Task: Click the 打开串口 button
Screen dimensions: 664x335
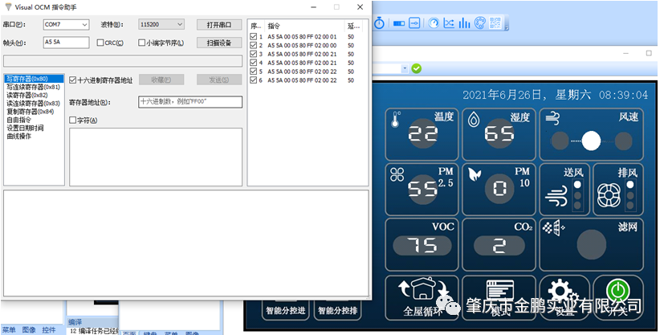Action: (x=219, y=25)
